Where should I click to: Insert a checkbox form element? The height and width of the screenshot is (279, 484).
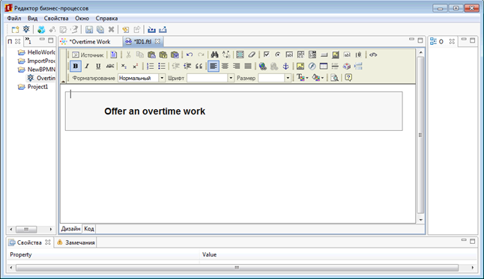(x=266, y=55)
